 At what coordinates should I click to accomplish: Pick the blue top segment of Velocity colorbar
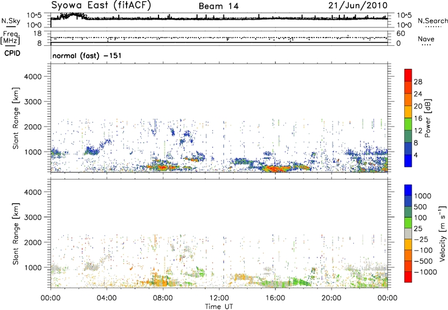click(x=408, y=190)
